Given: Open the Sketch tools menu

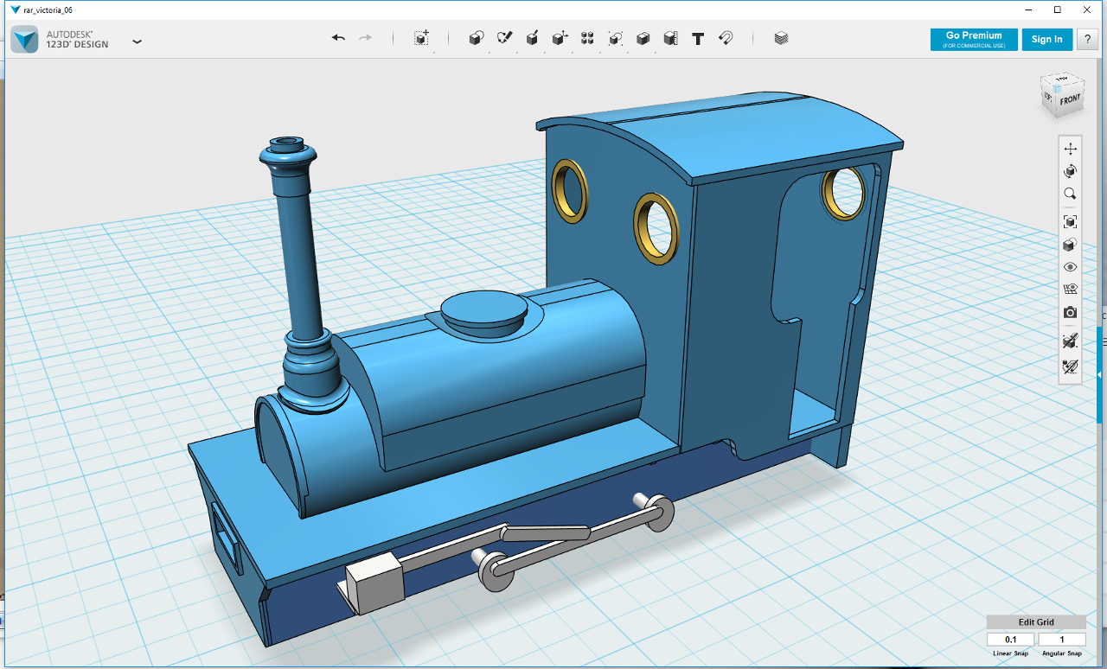Looking at the screenshot, I should tap(504, 38).
